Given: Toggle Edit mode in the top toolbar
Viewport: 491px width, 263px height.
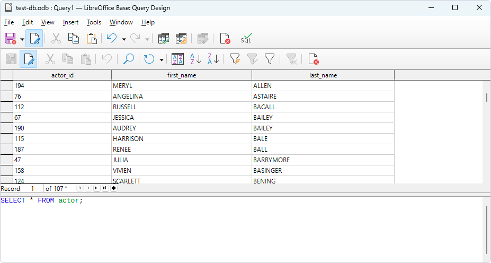Looking at the screenshot, I should tap(34, 38).
